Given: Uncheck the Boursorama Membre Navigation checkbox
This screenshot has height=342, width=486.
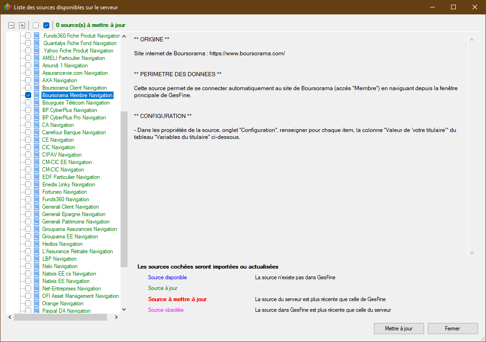Looking at the screenshot, I should point(28,95).
